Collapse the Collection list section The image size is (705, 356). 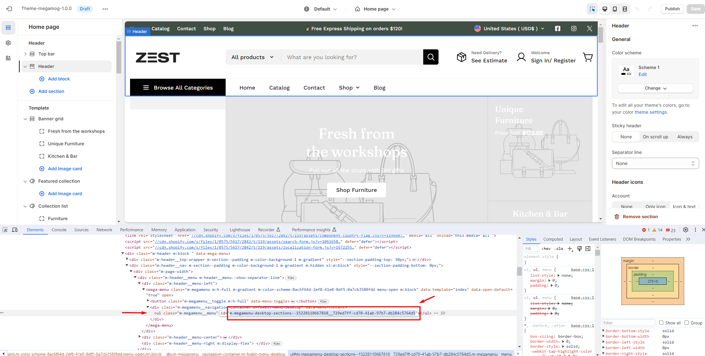[x=25, y=206]
